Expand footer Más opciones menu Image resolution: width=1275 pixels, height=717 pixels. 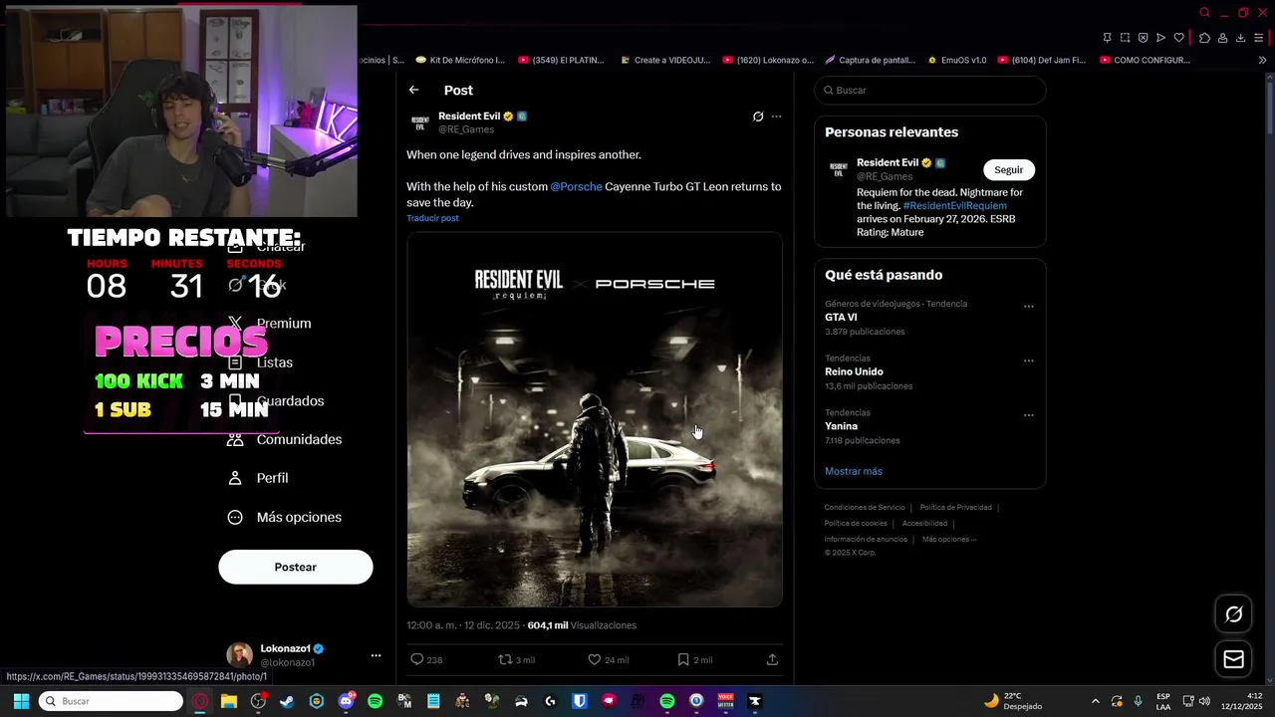pyautogui.click(x=949, y=540)
